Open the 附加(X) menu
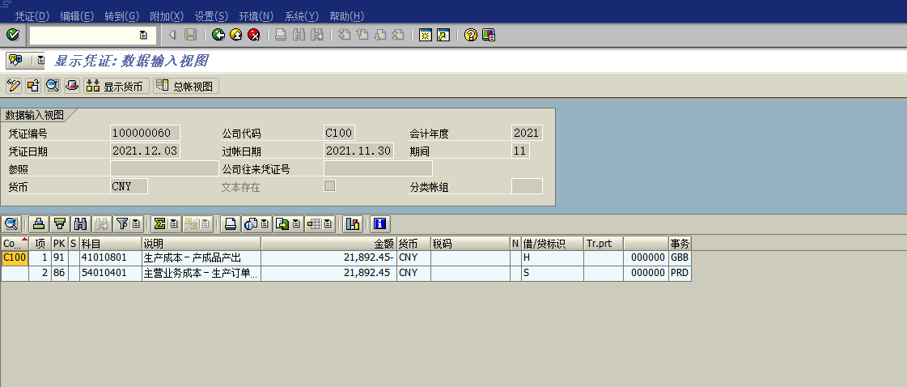907x387 pixels. point(167,16)
